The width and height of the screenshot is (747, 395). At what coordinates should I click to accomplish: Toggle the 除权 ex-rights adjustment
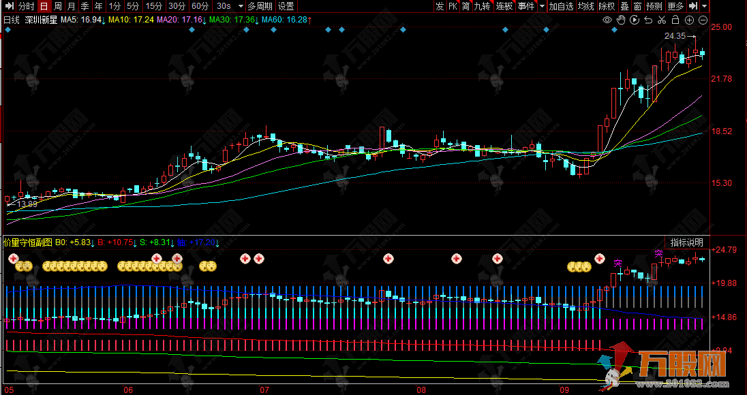click(606, 6)
